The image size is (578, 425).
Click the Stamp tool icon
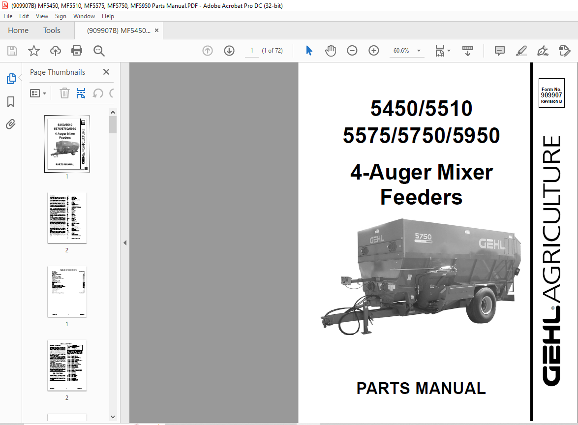(x=564, y=51)
